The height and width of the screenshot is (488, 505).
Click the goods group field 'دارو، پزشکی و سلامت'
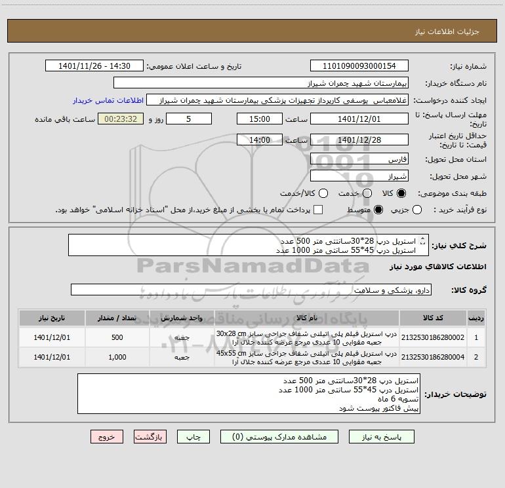[x=251, y=290]
